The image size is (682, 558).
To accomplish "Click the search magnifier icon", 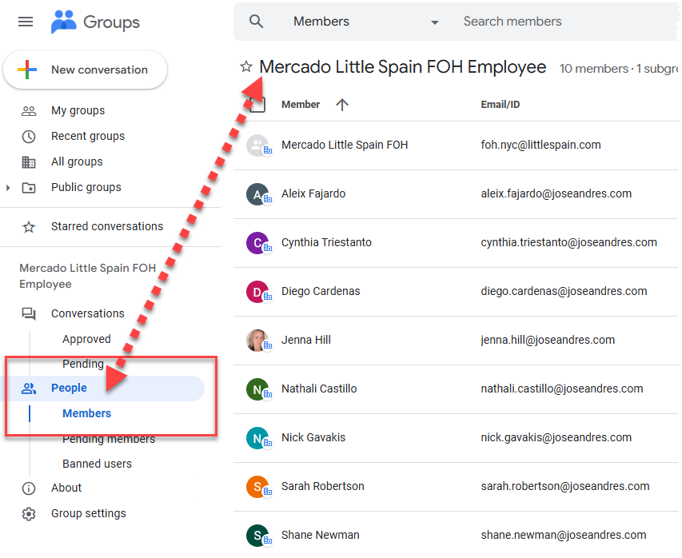I will point(256,22).
